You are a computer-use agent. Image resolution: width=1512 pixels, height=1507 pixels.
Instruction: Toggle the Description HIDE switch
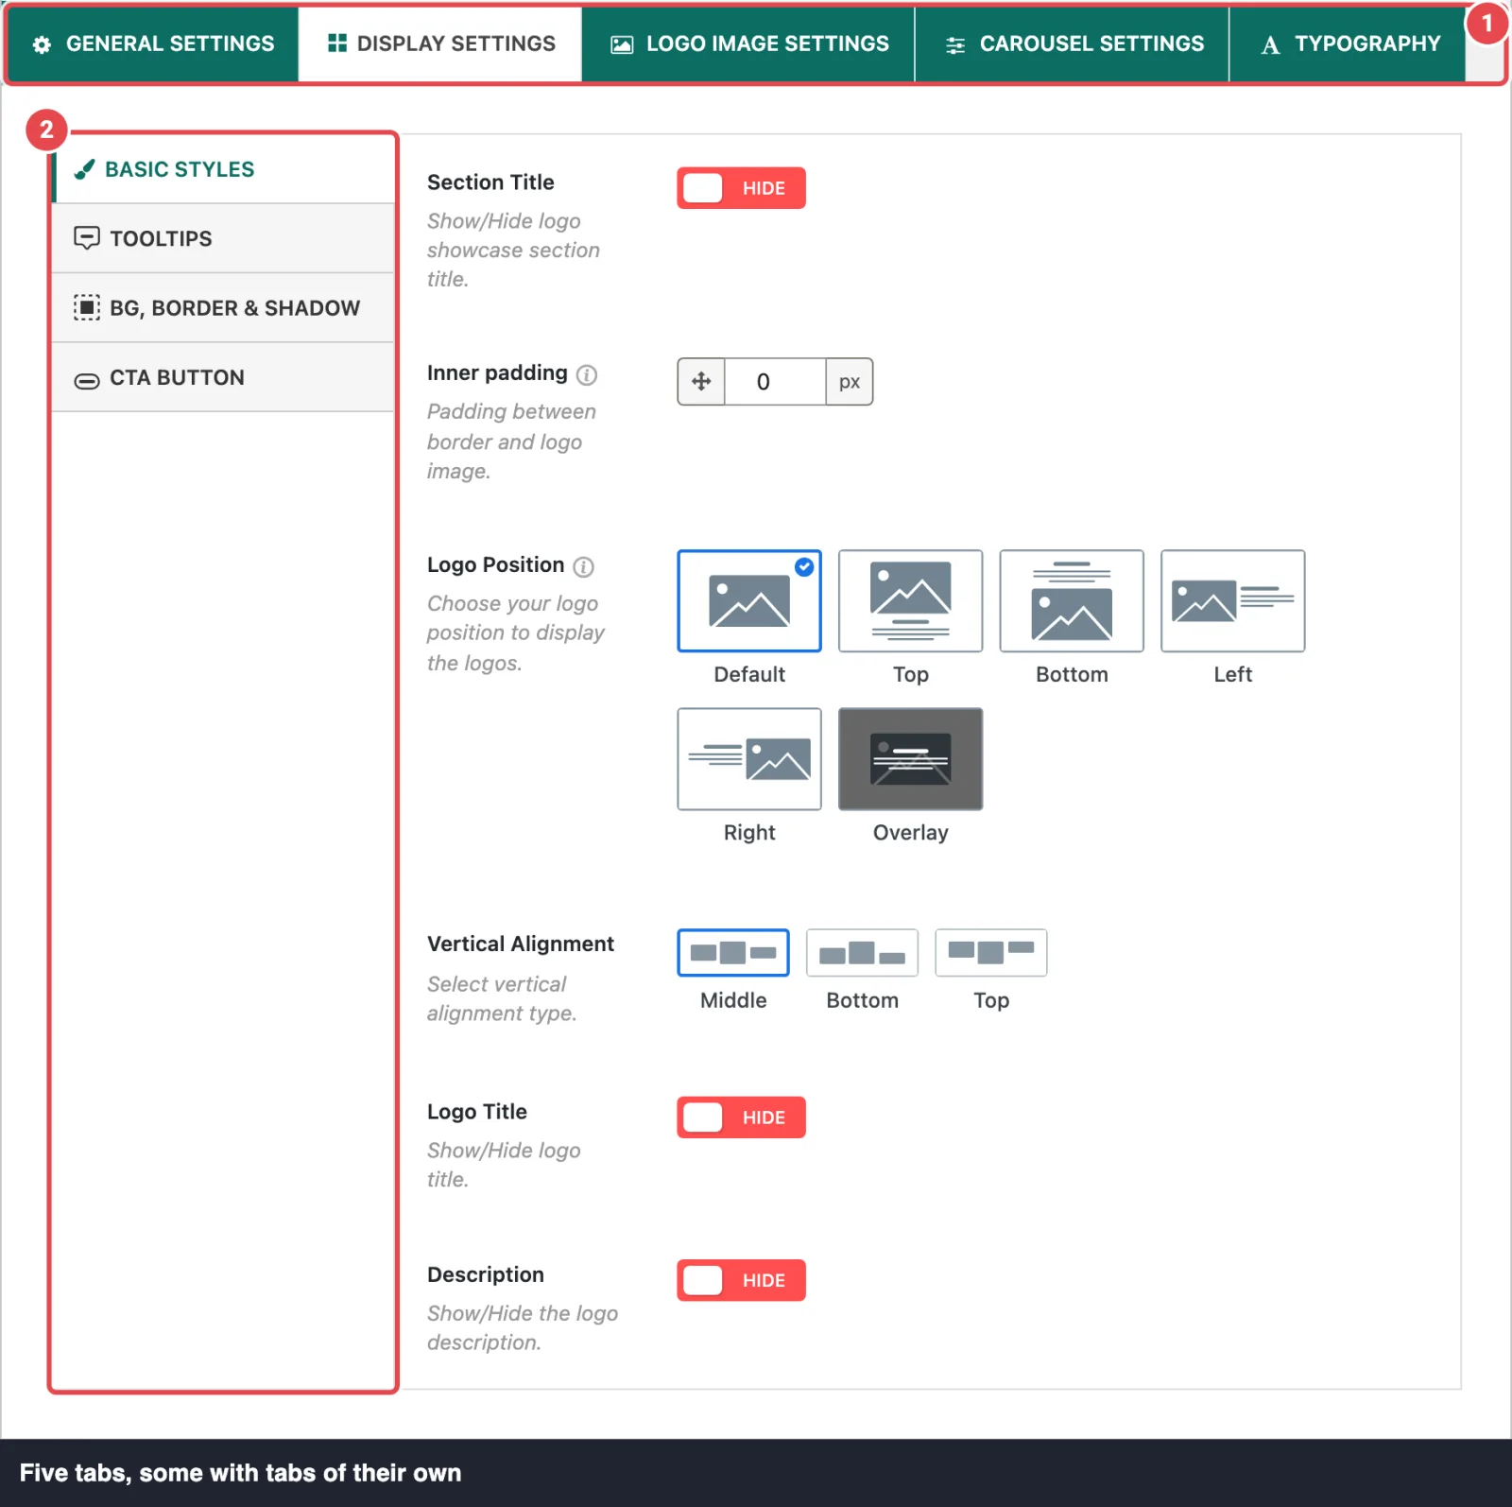741,1280
